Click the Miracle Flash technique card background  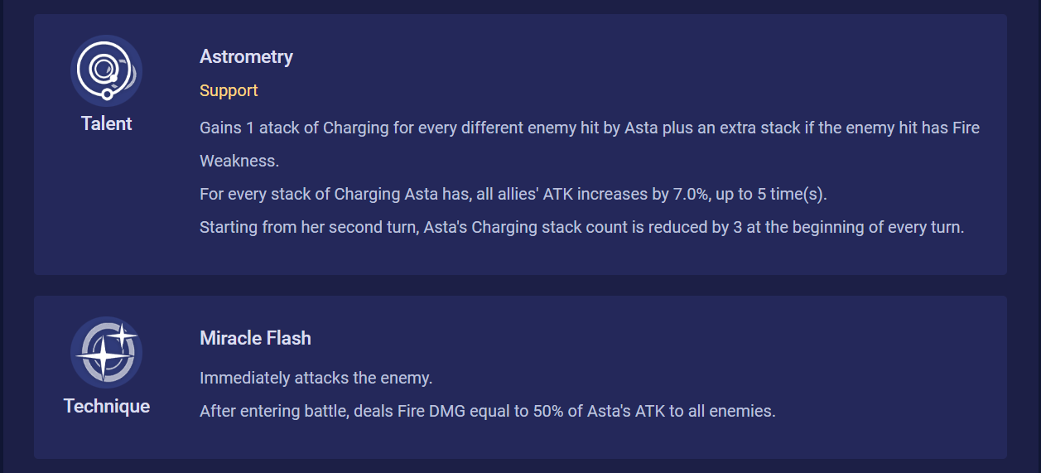tap(520, 377)
